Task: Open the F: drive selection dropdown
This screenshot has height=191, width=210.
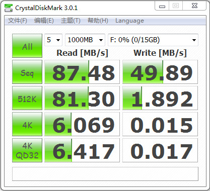Action: pos(153,40)
